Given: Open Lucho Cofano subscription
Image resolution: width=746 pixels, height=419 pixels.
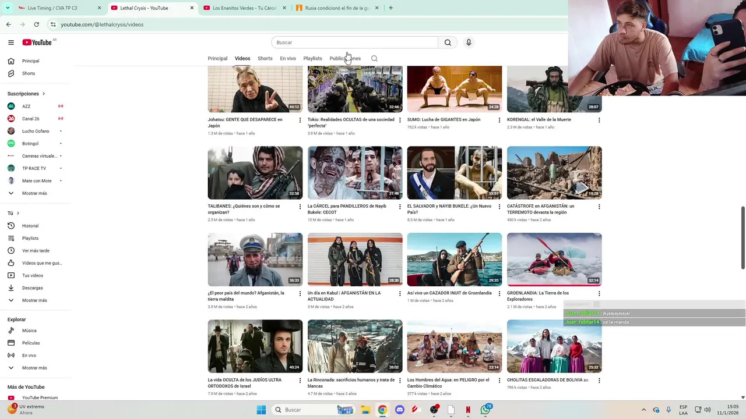Looking at the screenshot, I should coord(35,131).
